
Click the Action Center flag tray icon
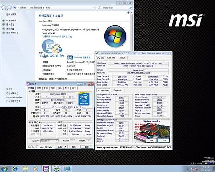pos(192,169)
